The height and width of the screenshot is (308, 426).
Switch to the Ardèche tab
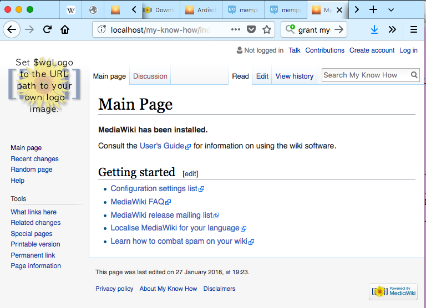click(x=201, y=10)
